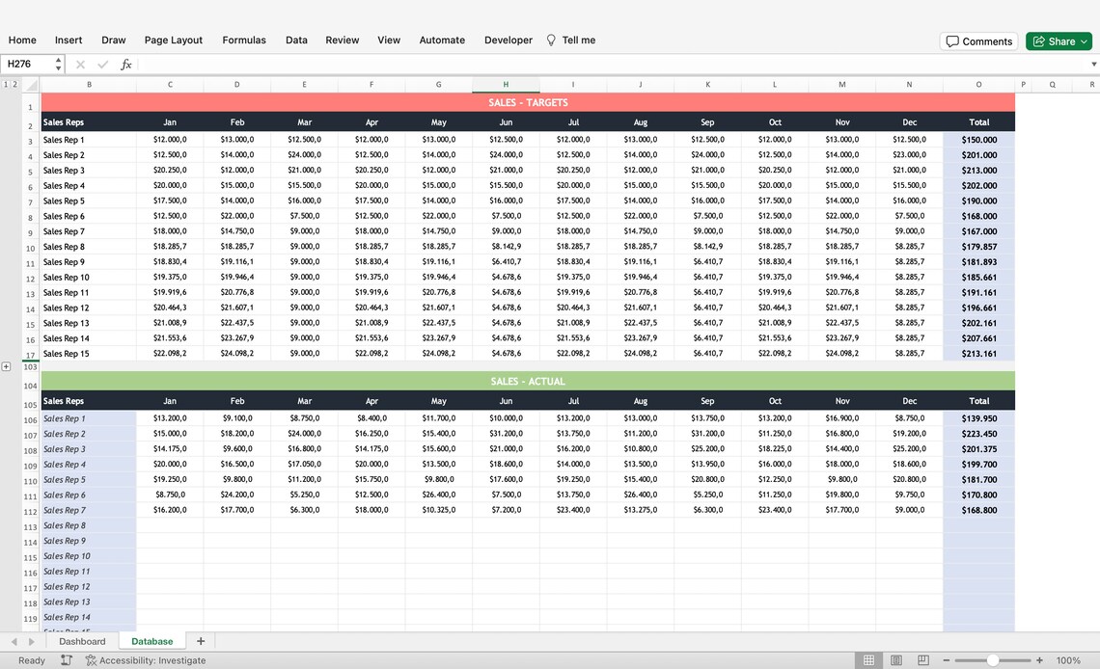Open the Name Box showing H276

click(x=32, y=64)
